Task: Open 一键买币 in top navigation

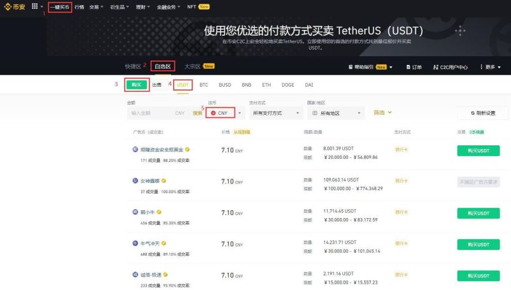Action: tap(59, 7)
